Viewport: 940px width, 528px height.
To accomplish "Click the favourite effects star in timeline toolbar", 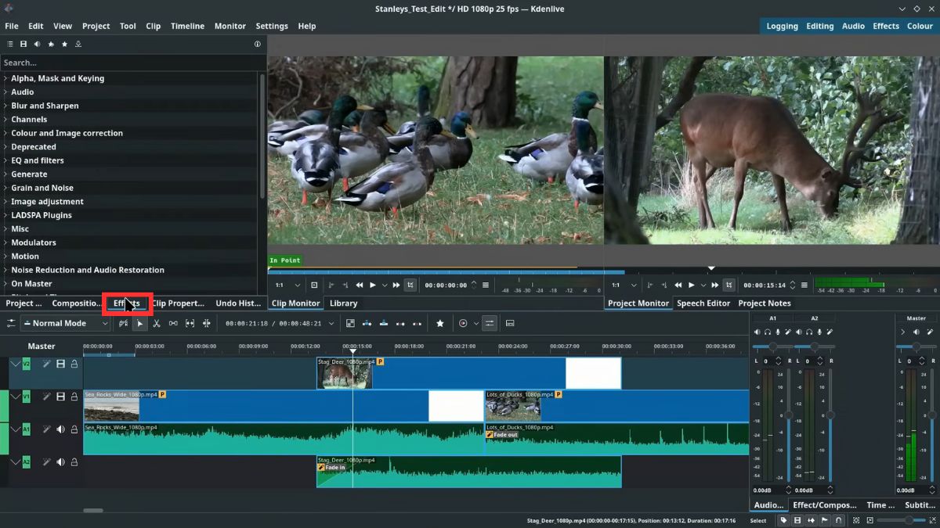I will pyautogui.click(x=440, y=323).
